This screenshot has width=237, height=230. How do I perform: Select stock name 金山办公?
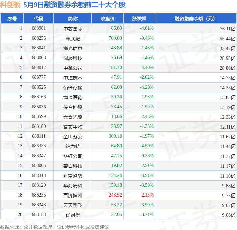(x=73, y=137)
